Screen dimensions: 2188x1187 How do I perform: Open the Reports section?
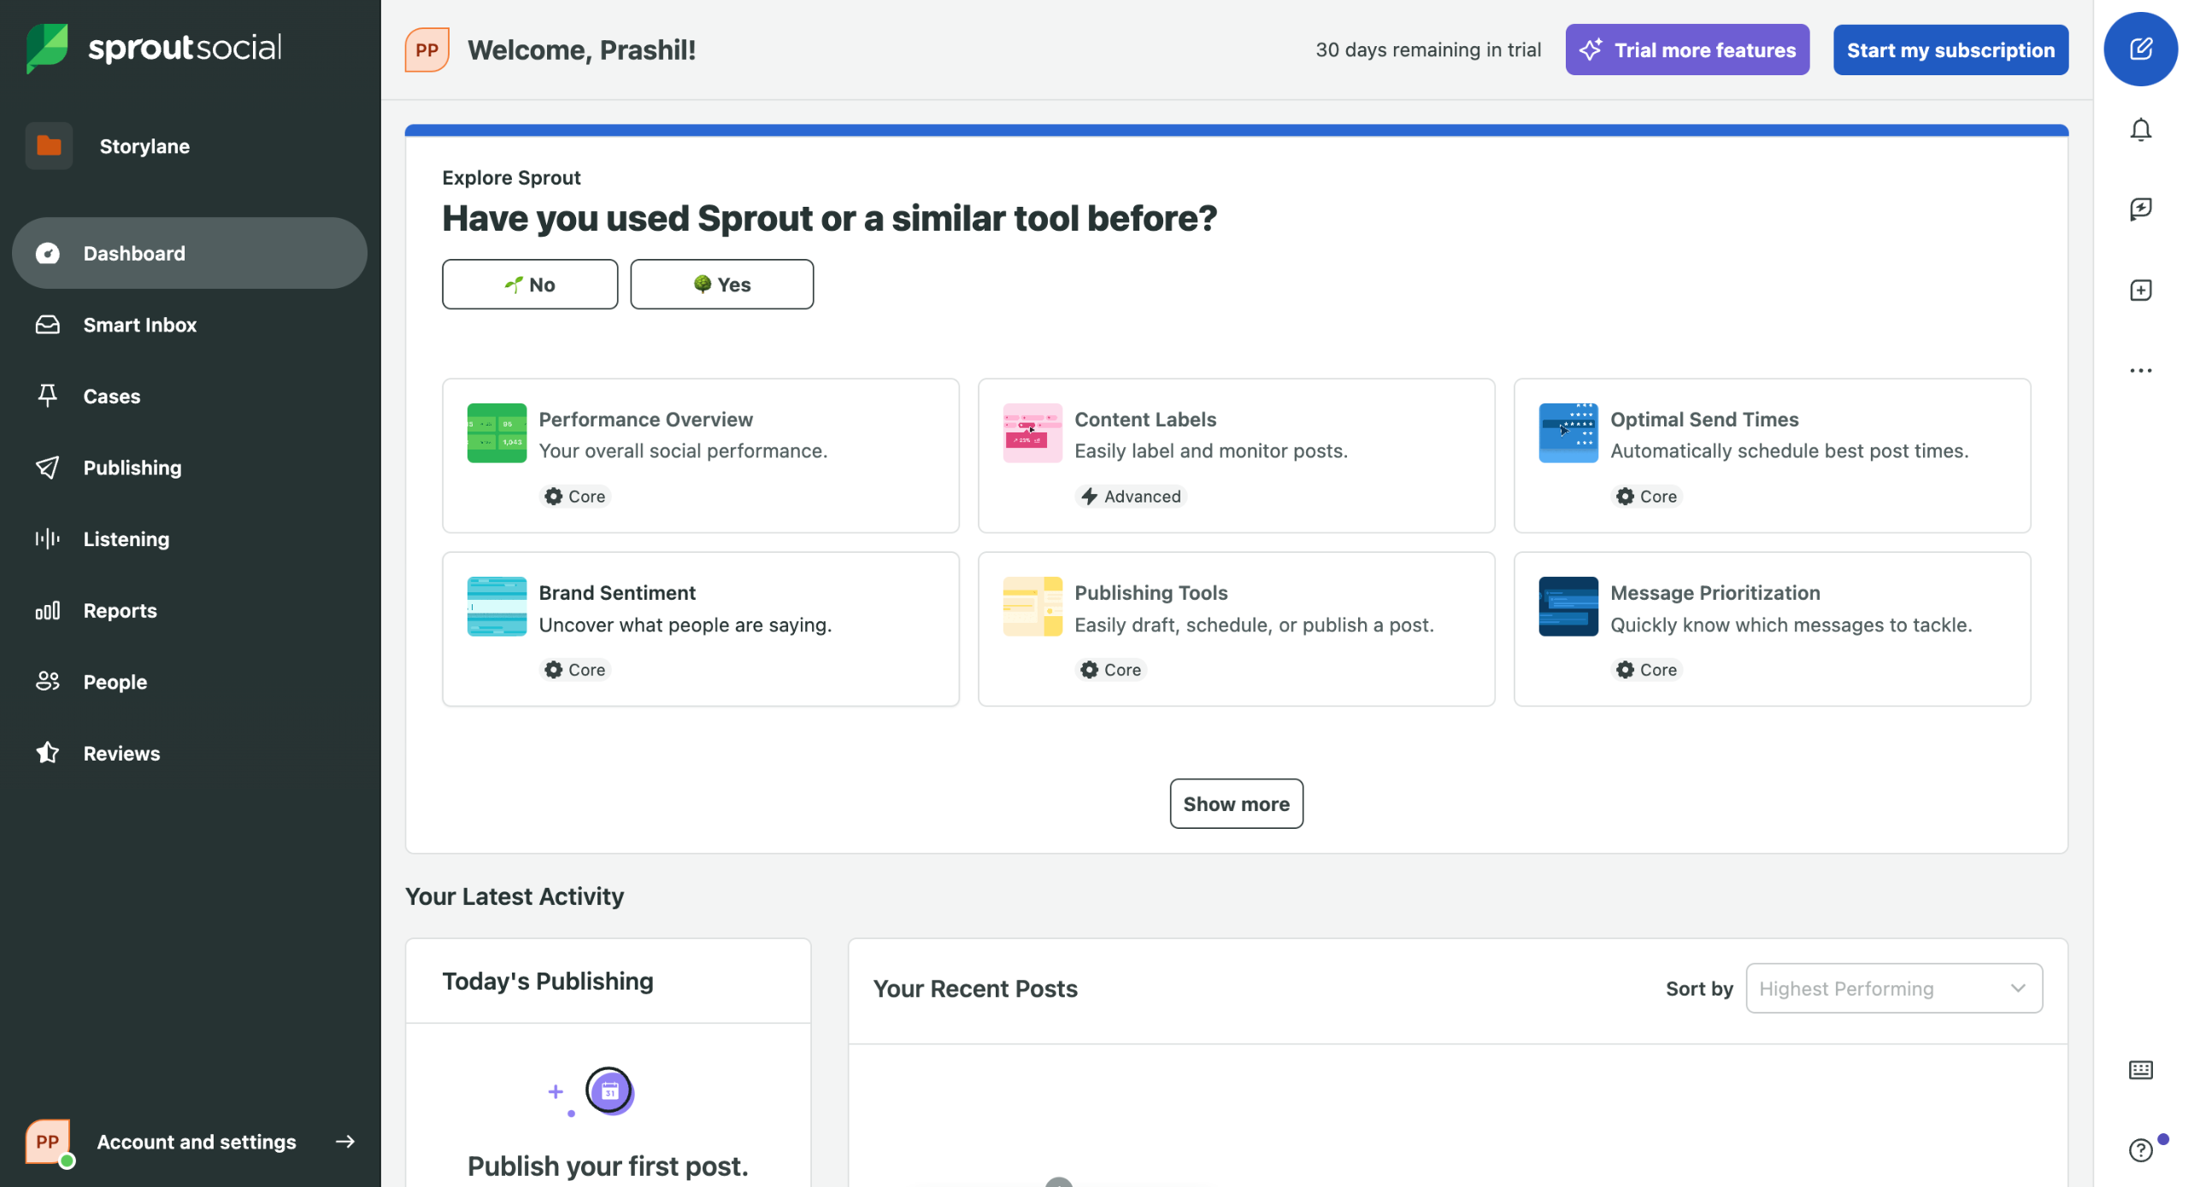pos(120,610)
